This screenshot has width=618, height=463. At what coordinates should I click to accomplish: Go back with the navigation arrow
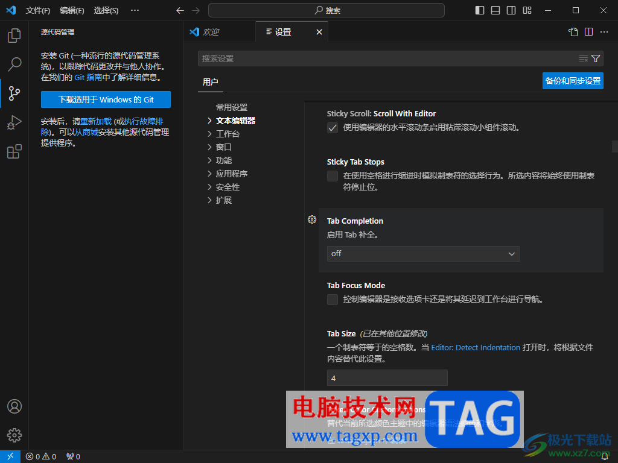[x=180, y=11]
